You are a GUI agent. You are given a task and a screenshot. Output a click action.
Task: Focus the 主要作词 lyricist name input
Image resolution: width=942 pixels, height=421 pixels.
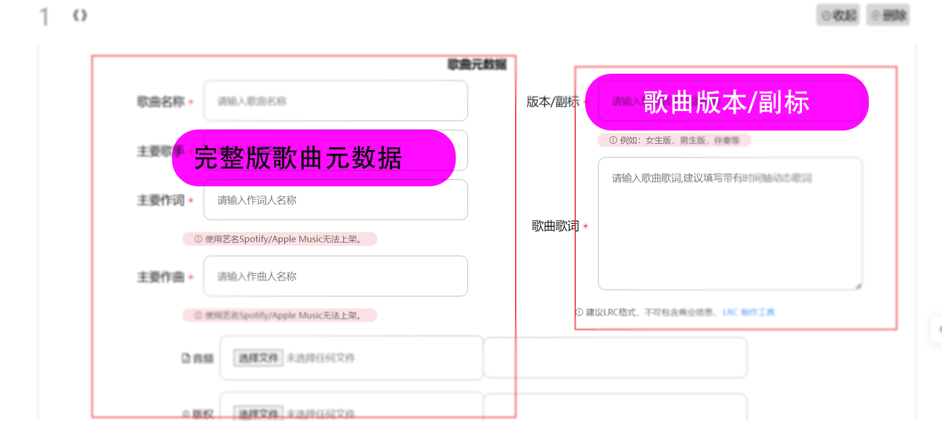pyautogui.click(x=336, y=200)
